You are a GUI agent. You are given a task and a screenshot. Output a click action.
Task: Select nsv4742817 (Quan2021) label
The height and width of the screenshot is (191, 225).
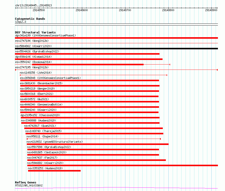(x=40, y=126)
